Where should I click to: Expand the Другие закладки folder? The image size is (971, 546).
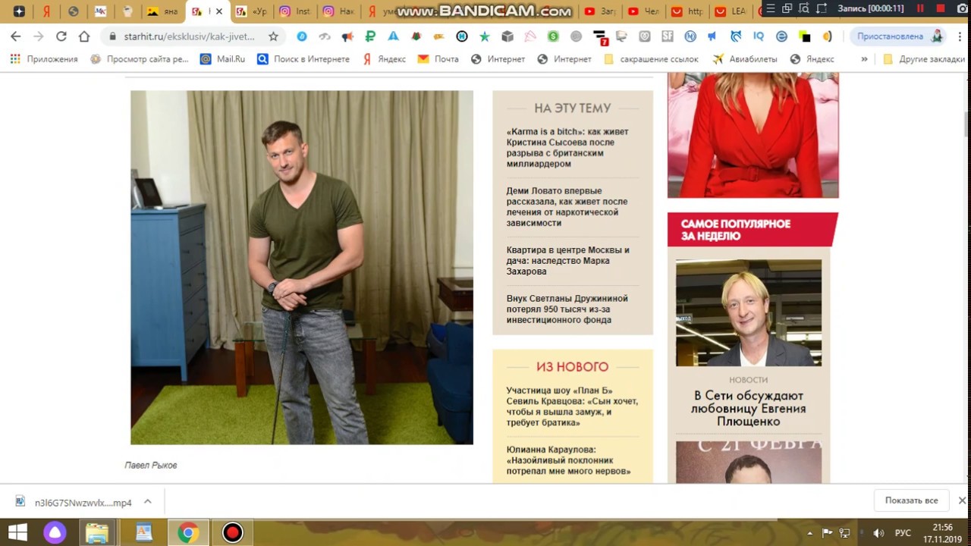coord(924,59)
